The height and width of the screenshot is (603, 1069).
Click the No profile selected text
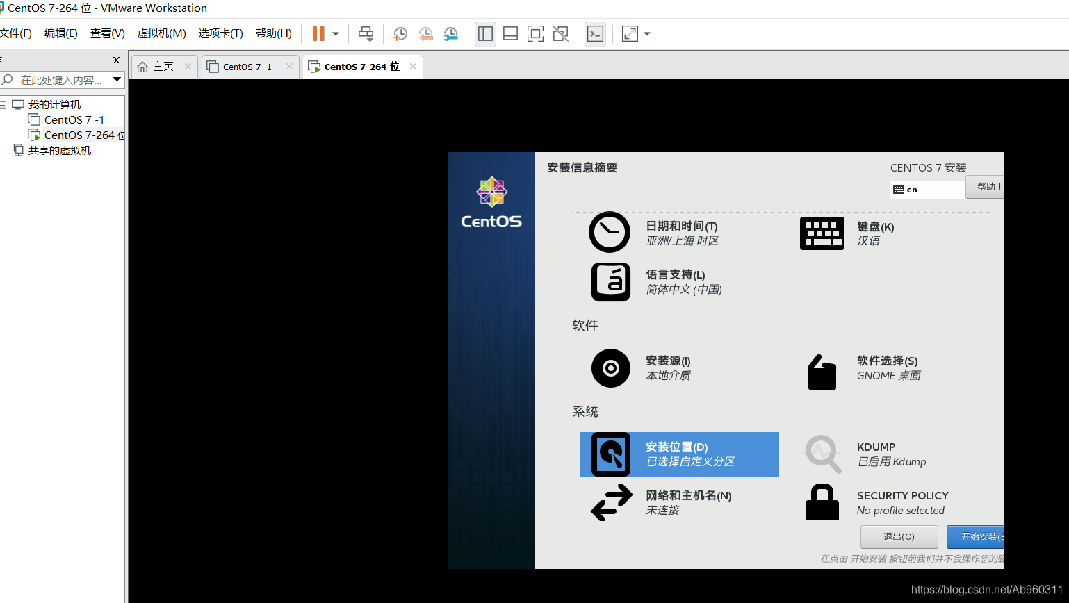pyautogui.click(x=901, y=511)
